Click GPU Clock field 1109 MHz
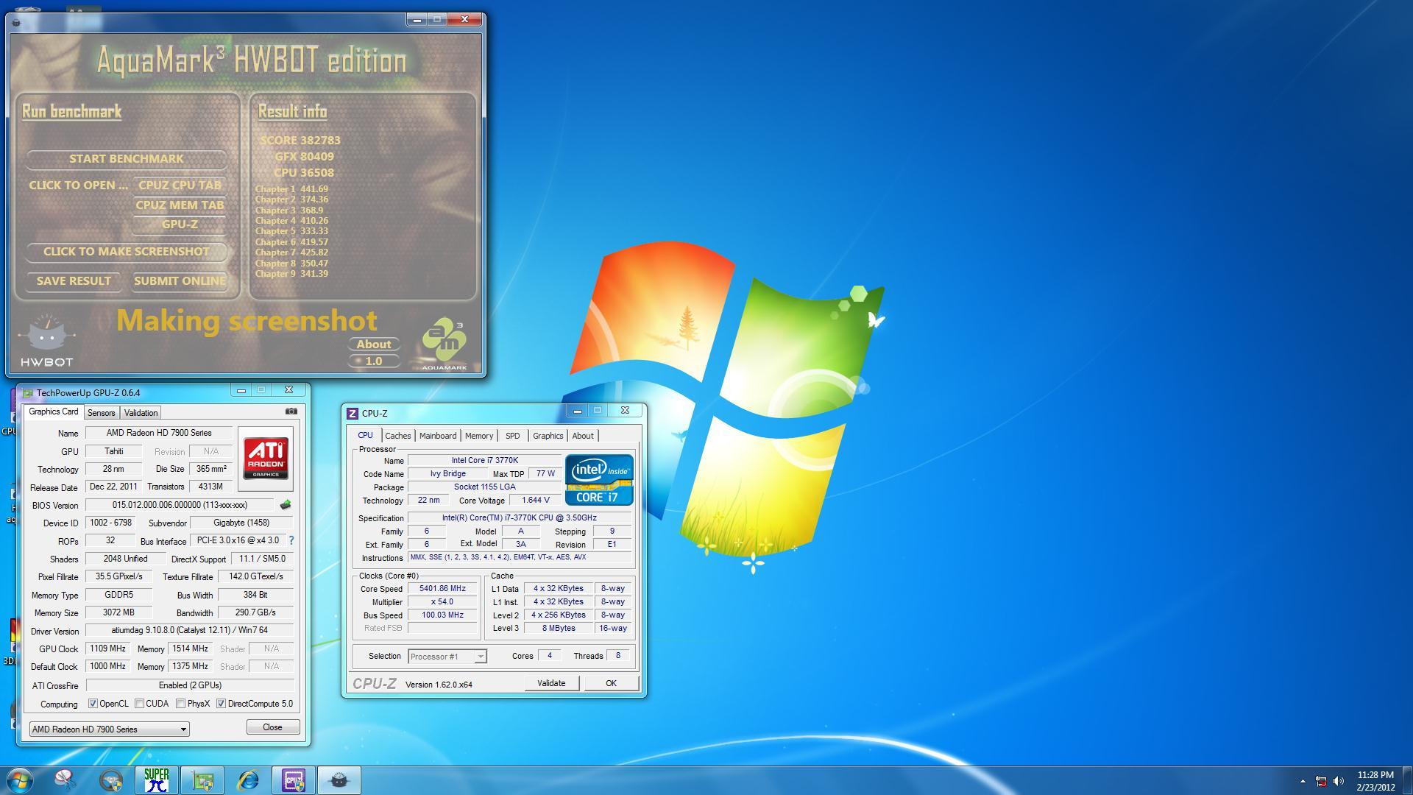This screenshot has height=795, width=1413. (x=107, y=649)
